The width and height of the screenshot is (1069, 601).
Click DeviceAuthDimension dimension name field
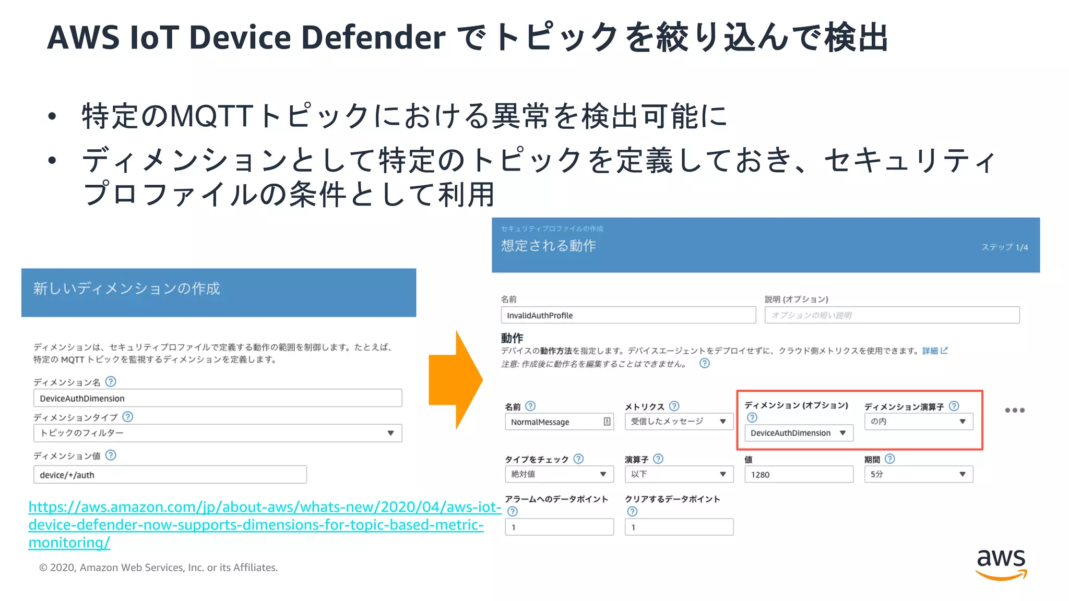[x=218, y=398]
